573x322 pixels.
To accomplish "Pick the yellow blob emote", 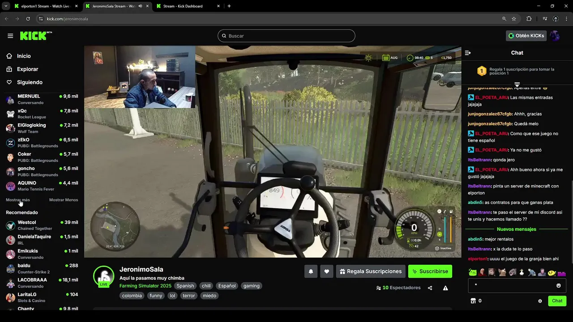I will pyautogui.click(x=552, y=272).
